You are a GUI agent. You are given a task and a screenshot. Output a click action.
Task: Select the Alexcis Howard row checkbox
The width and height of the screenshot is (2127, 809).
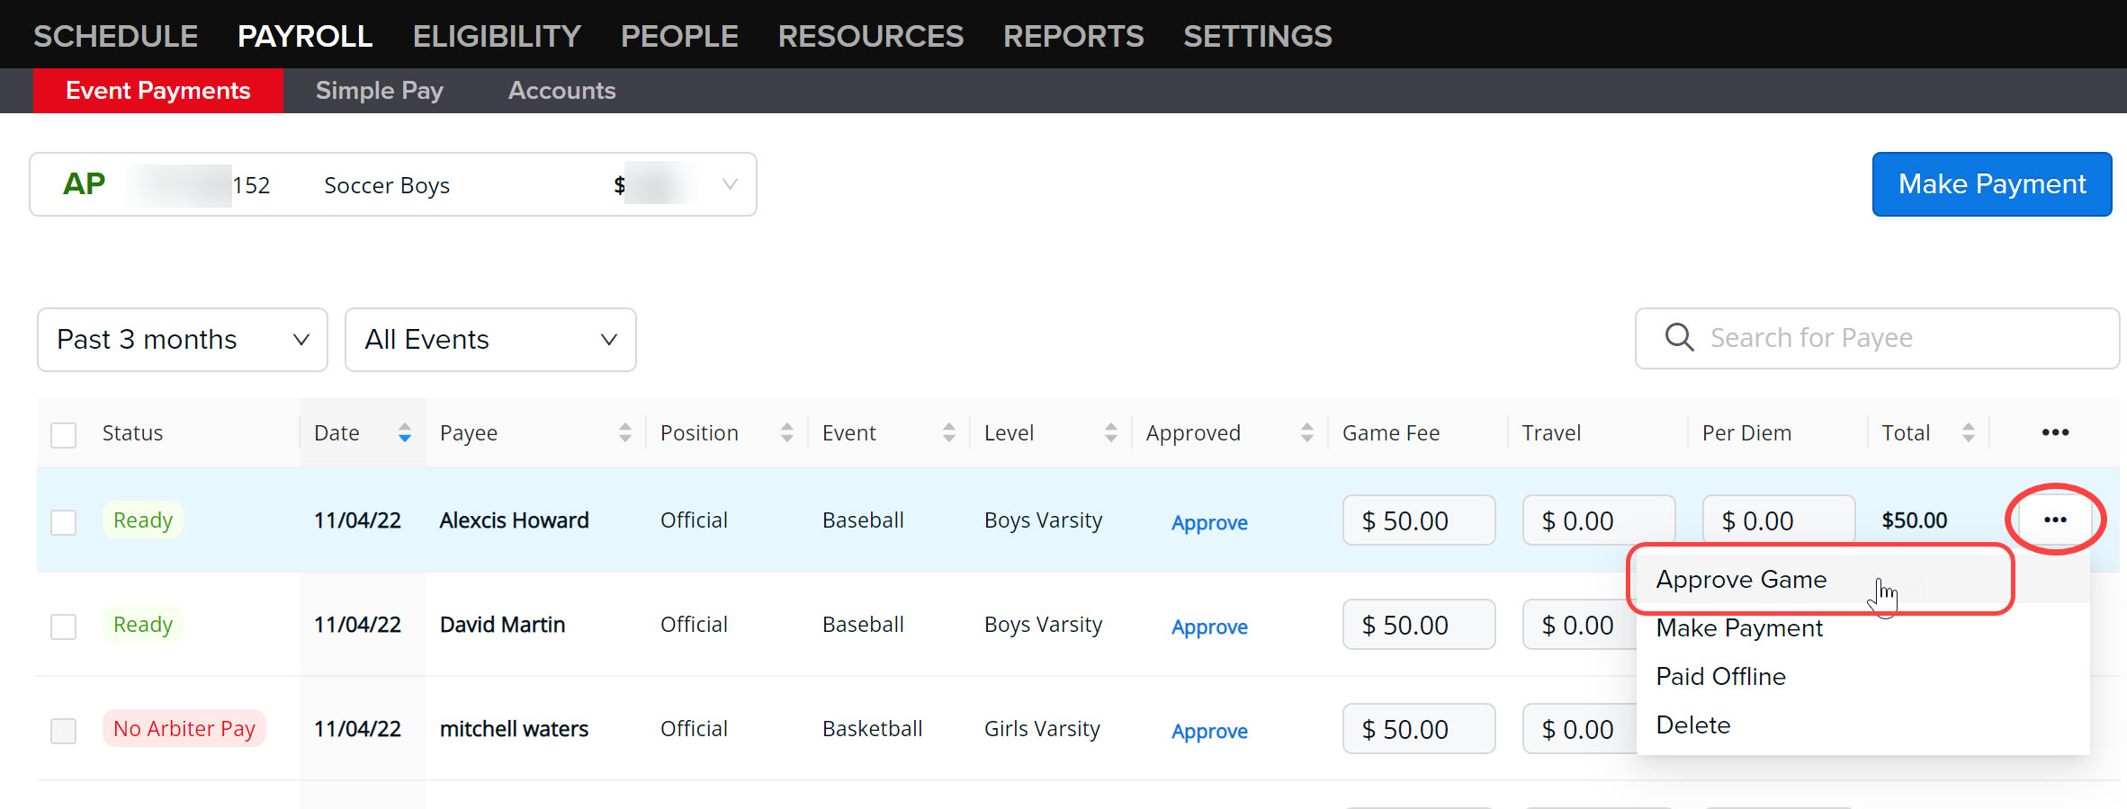[x=64, y=522]
